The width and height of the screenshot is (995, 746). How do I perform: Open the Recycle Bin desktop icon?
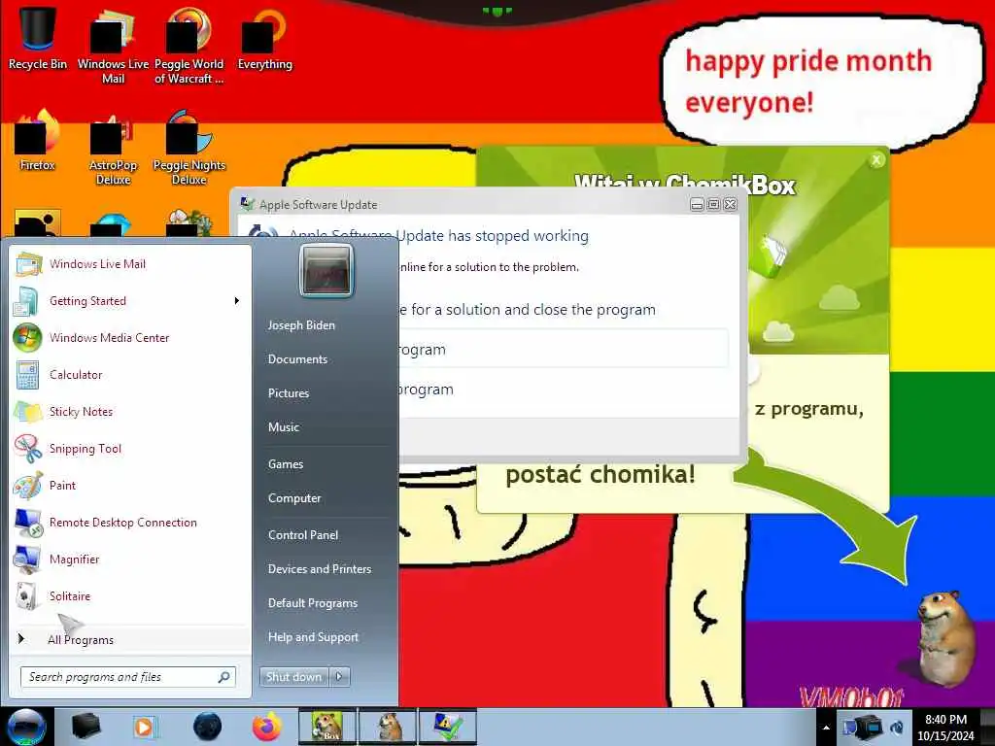point(38,39)
